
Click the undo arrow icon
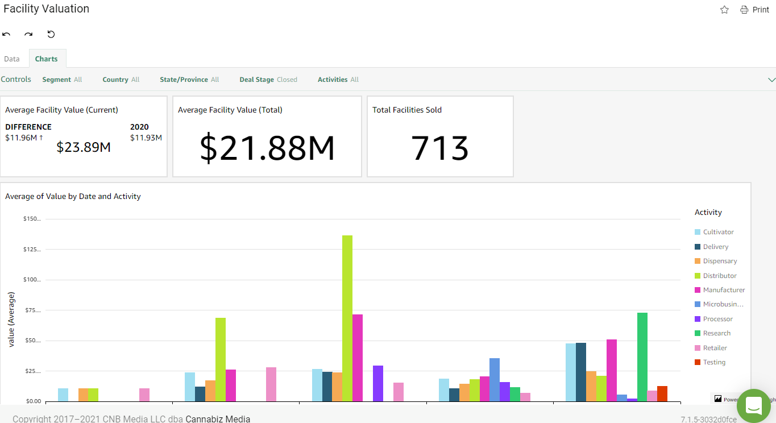pyautogui.click(x=6, y=34)
